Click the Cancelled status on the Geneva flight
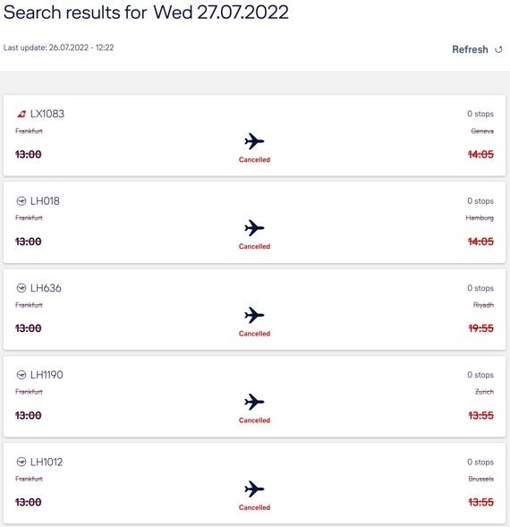 254,159
